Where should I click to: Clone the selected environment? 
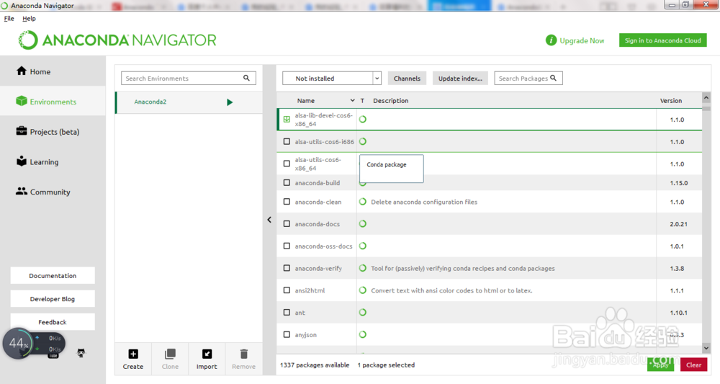click(x=170, y=359)
